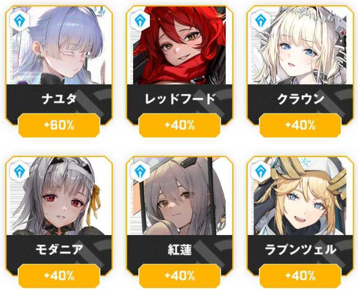
Task: Select the ナユタ character portrait
Action: point(59,45)
